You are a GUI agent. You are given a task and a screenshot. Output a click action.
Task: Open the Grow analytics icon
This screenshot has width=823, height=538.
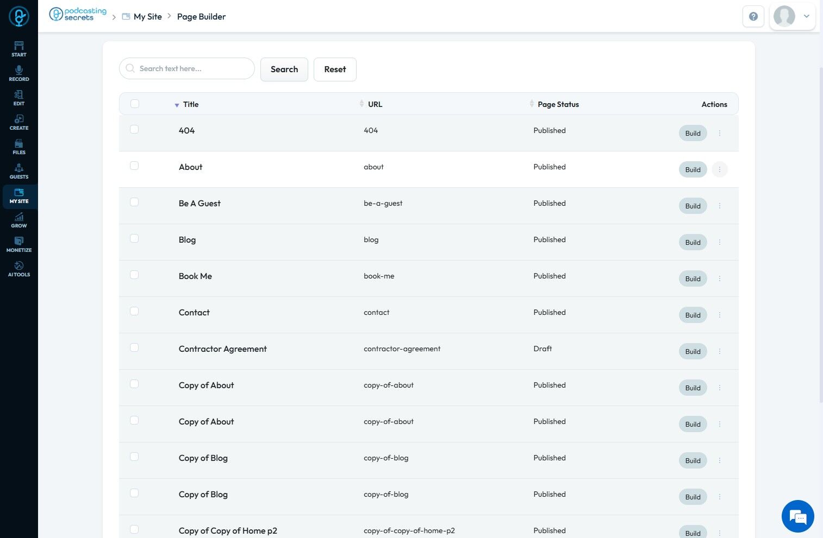click(18, 220)
